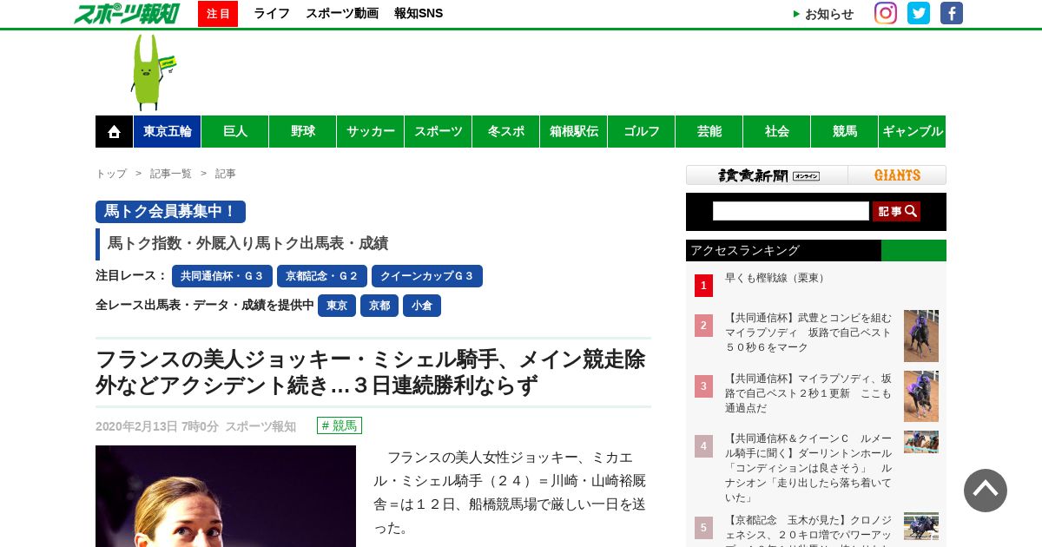Open 共同通信杯・Ｇ３ race button
Viewport: 1042px width, 547px height.
click(222, 276)
